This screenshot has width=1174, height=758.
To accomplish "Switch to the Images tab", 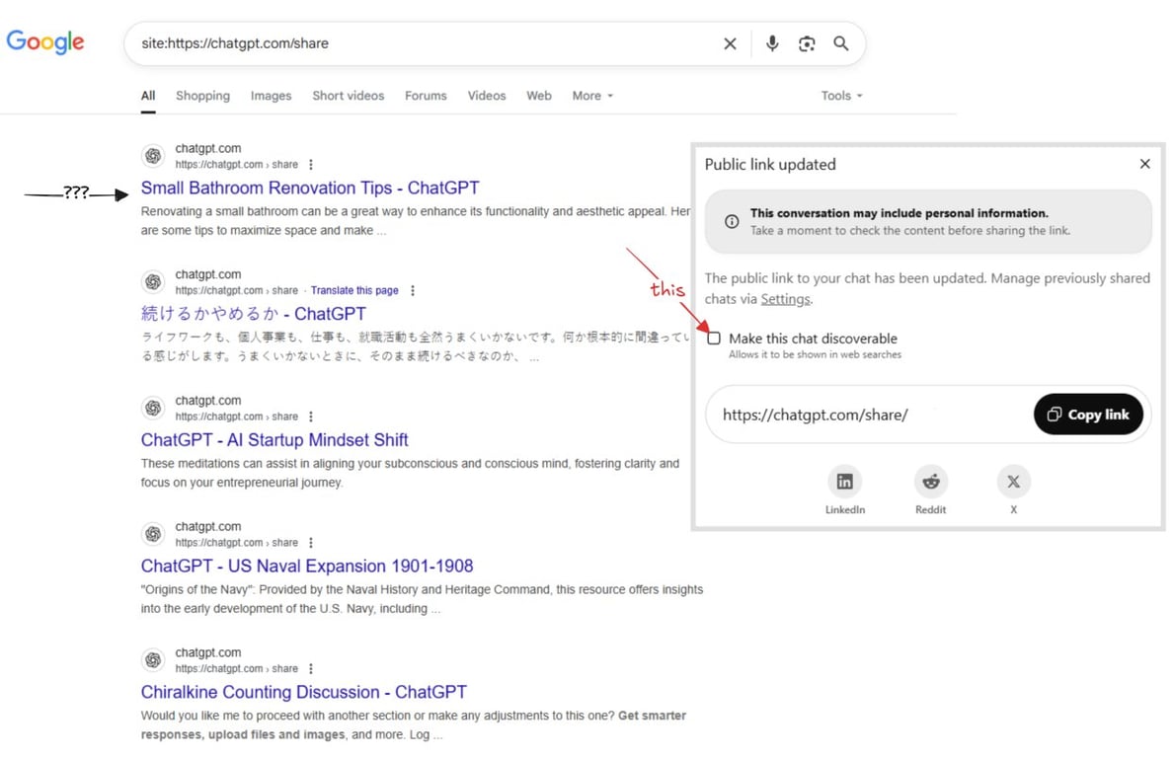I will 271,96.
